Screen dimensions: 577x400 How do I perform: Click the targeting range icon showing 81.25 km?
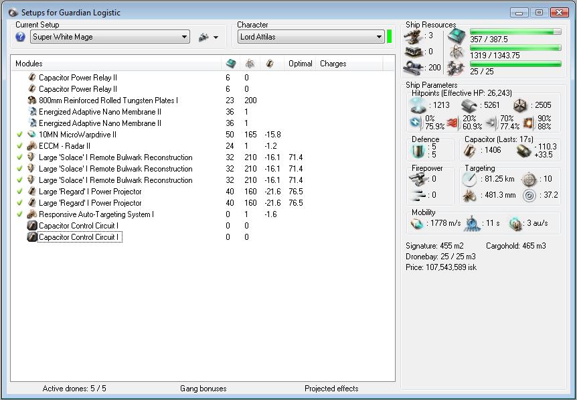click(x=469, y=180)
